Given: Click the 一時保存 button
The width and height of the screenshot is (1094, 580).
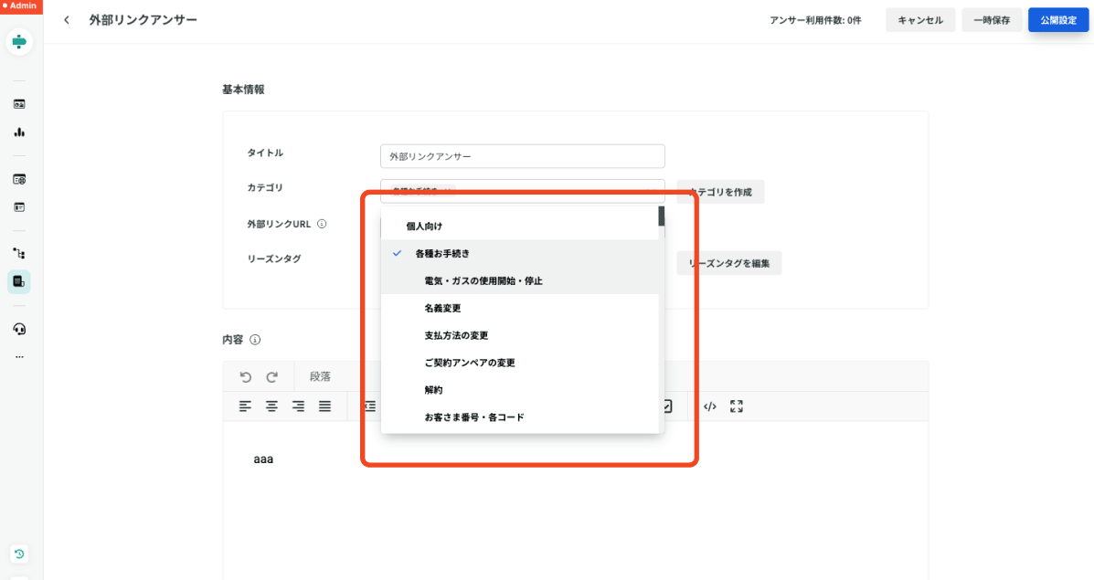Looking at the screenshot, I should pos(992,20).
